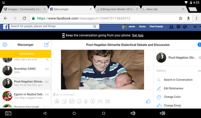
Task: Open privacy shortcuts lock icon
Action: point(195,27)
